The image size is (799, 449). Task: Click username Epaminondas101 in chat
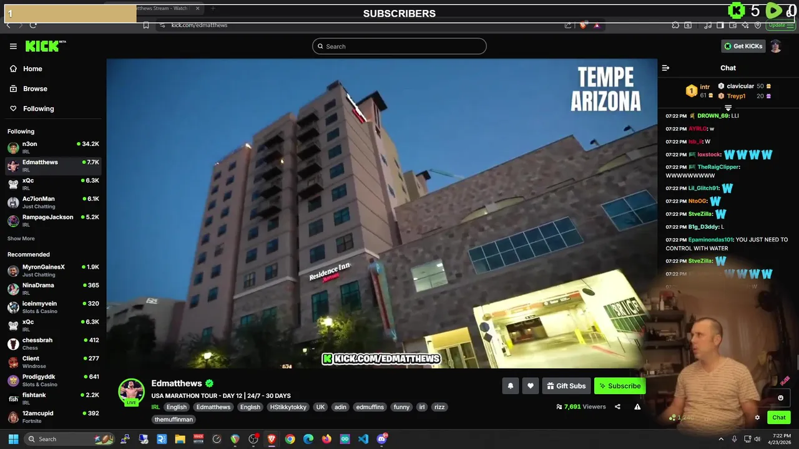710,239
